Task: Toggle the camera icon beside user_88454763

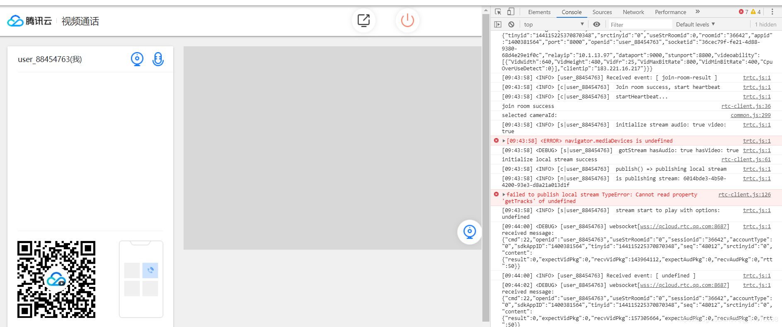Action: pos(137,59)
